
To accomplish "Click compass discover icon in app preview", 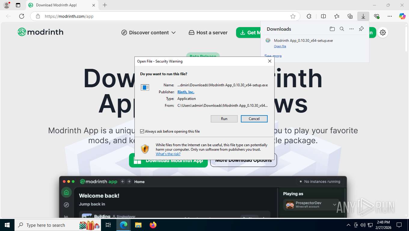I will (x=66, y=205).
